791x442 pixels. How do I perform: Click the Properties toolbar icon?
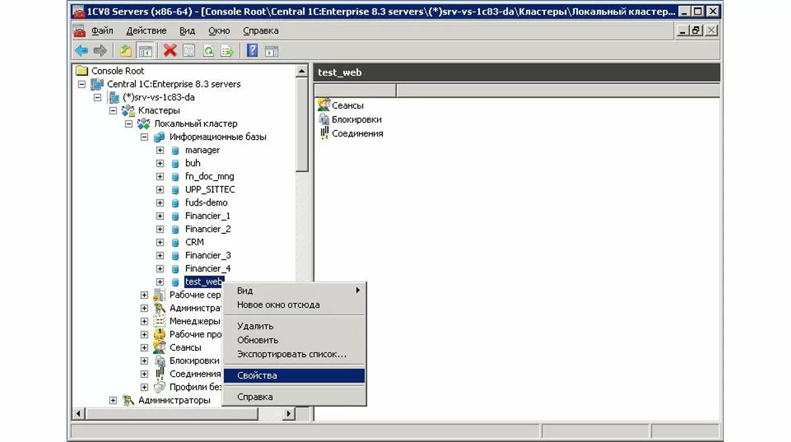point(189,51)
